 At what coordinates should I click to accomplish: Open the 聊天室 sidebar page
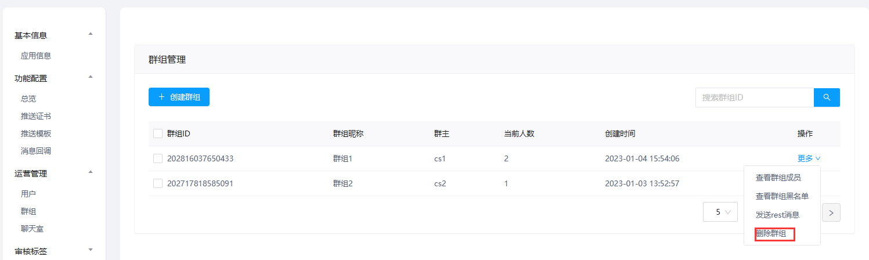pyautogui.click(x=32, y=229)
